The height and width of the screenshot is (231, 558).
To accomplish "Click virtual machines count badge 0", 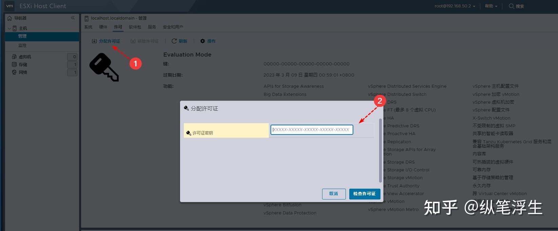I will (x=72, y=57).
